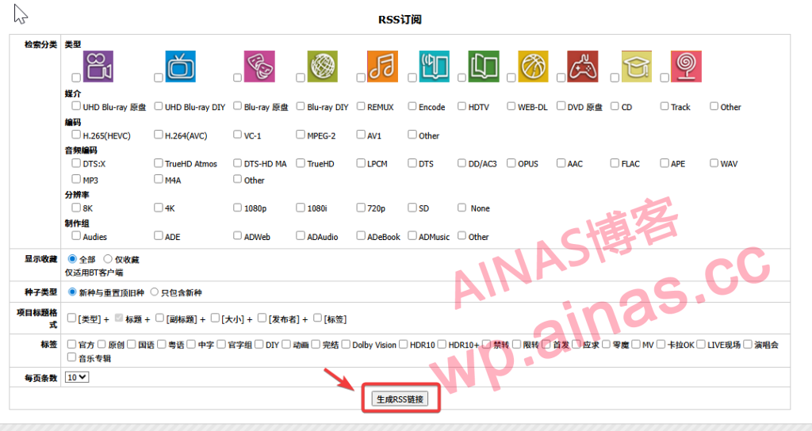Select the 仅收藏 radio button
Screen dimensions: 812x431
(x=108, y=259)
